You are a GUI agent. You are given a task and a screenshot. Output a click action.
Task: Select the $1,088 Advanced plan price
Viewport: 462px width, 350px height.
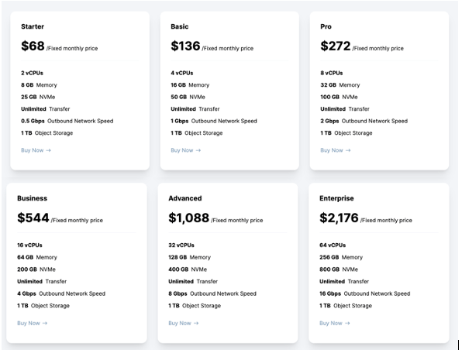188,218
